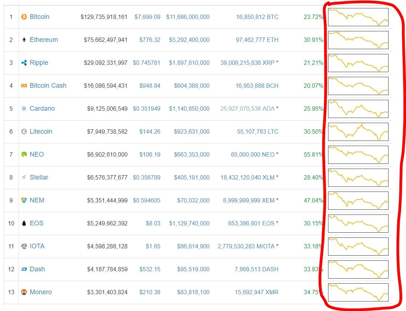Open IOTA price sparkline chart

[358, 247]
